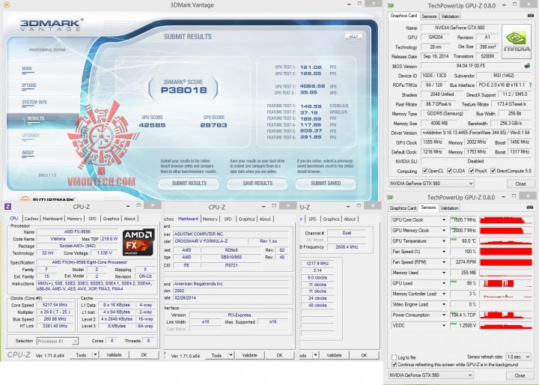539x385 pixels.
Task: Go to MAIN section in 3DMark Vantage
Action: click(27, 69)
